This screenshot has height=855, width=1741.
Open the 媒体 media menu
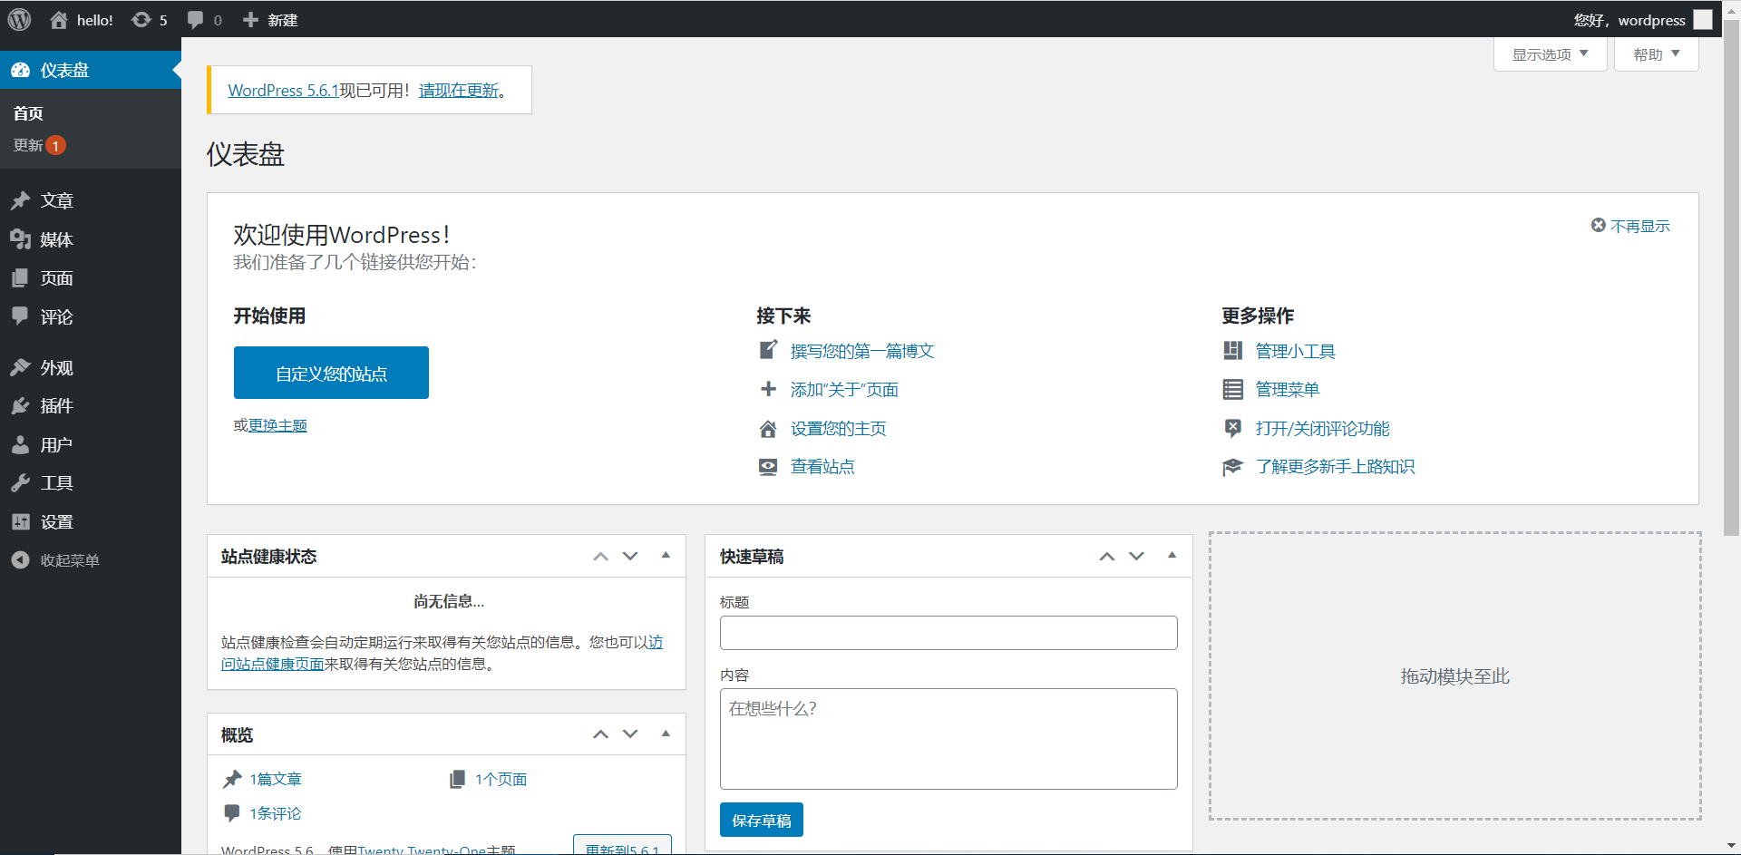91,239
